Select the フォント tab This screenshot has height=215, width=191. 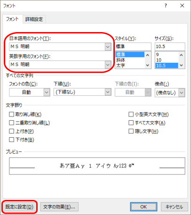(x=12, y=19)
